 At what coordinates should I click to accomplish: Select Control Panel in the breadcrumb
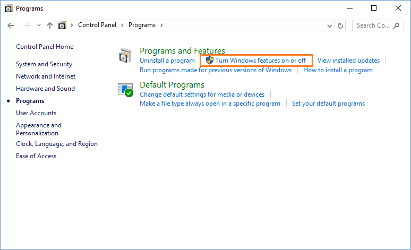pyautogui.click(x=97, y=25)
